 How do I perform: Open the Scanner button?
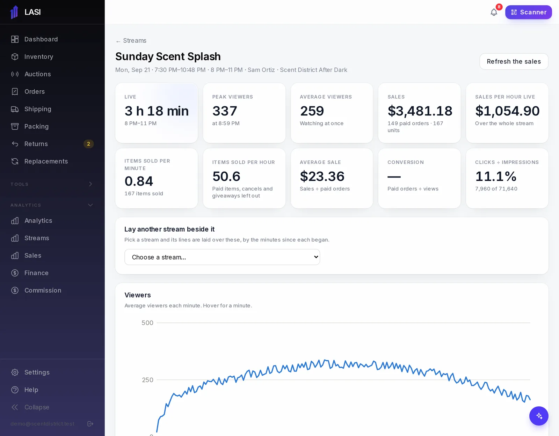[x=528, y=12]
